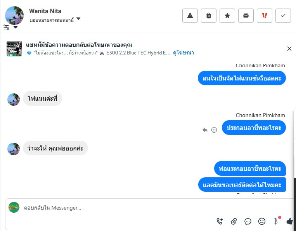Open filter settings dropdown under avatar
This screenshot has height=231, width=296.
point(10,27)
